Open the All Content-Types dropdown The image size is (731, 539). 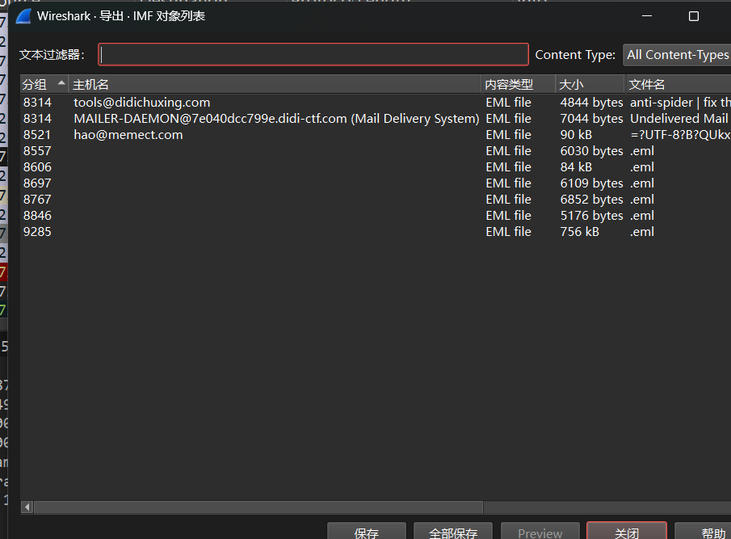pyautogui.click(x=677, y=55)
